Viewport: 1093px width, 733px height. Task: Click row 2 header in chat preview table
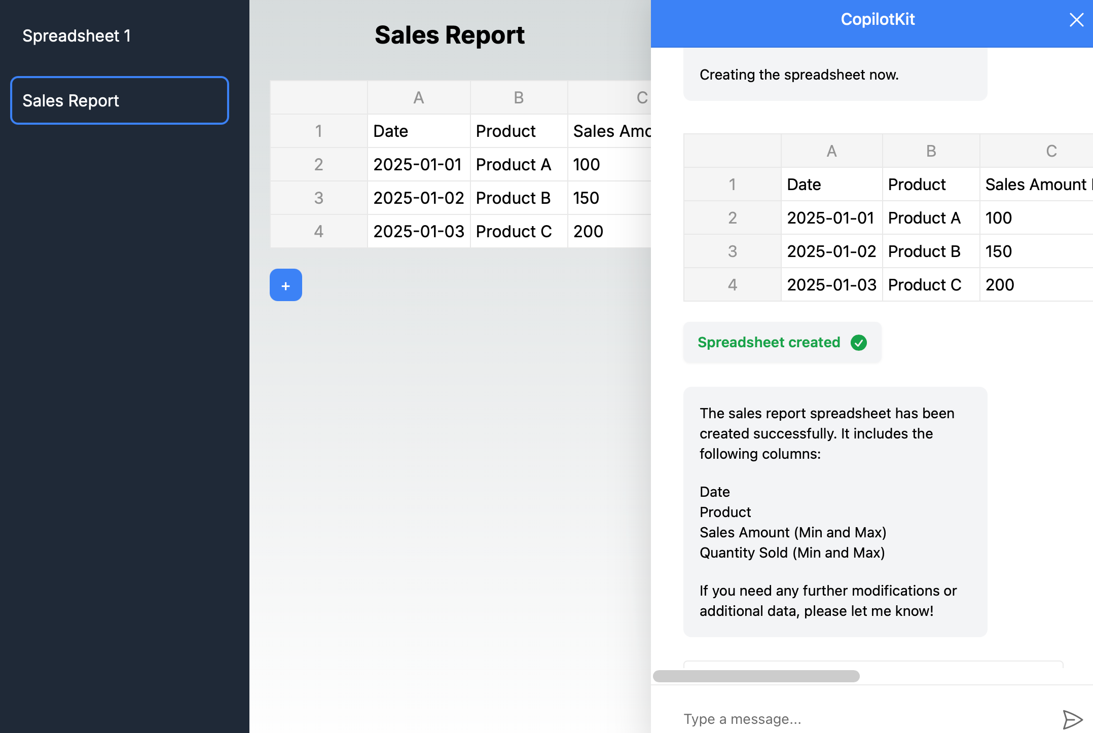(x=733, y=217)
